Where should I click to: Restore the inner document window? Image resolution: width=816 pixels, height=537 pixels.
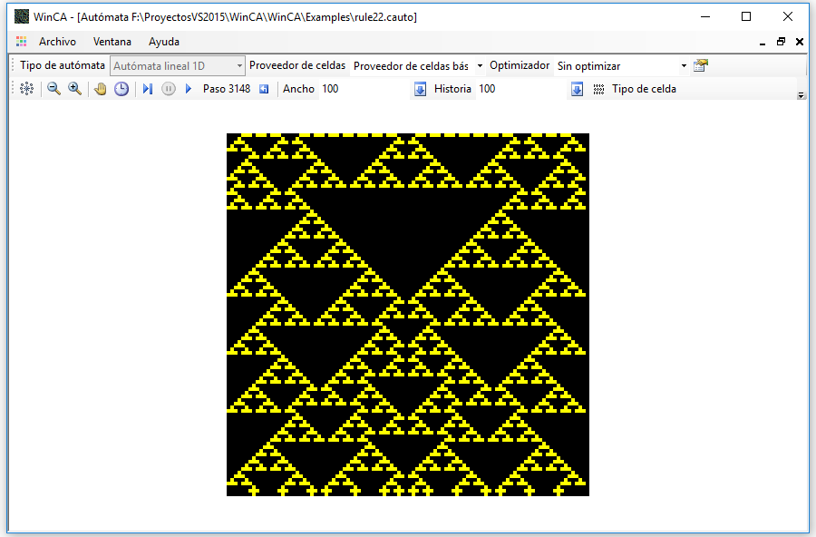tap(781, 42)
